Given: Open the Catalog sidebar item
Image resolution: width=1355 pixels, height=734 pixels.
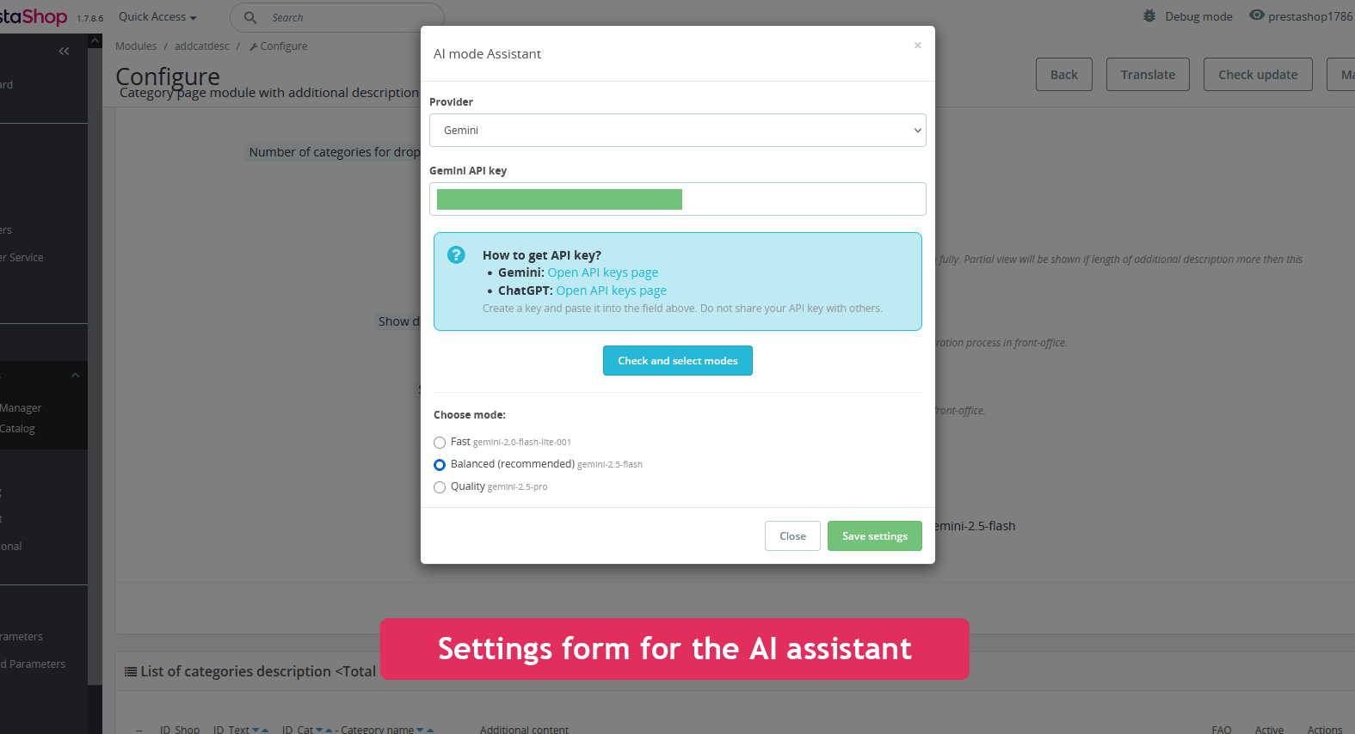Looking at the screenshot, I should [x=17, y=429].
